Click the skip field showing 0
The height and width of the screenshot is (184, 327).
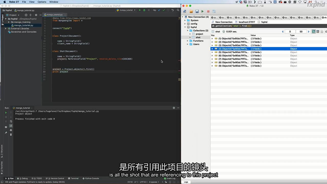tap(290, 32)
